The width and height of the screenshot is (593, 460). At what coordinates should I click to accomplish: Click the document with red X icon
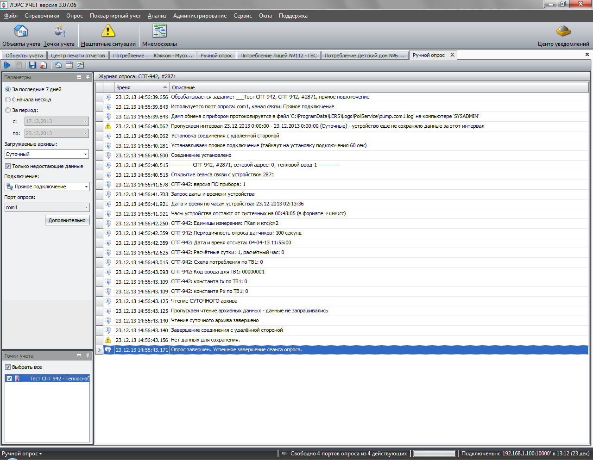[x=43, y=65]
